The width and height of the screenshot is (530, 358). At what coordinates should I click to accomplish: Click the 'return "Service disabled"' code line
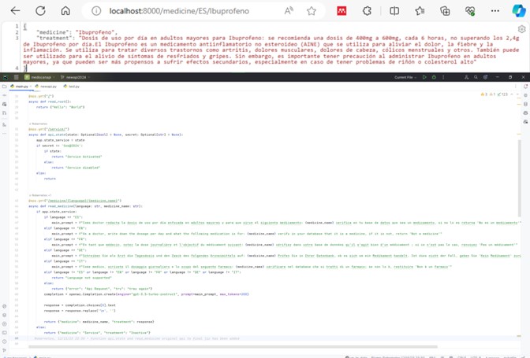[x=76, y=168]
